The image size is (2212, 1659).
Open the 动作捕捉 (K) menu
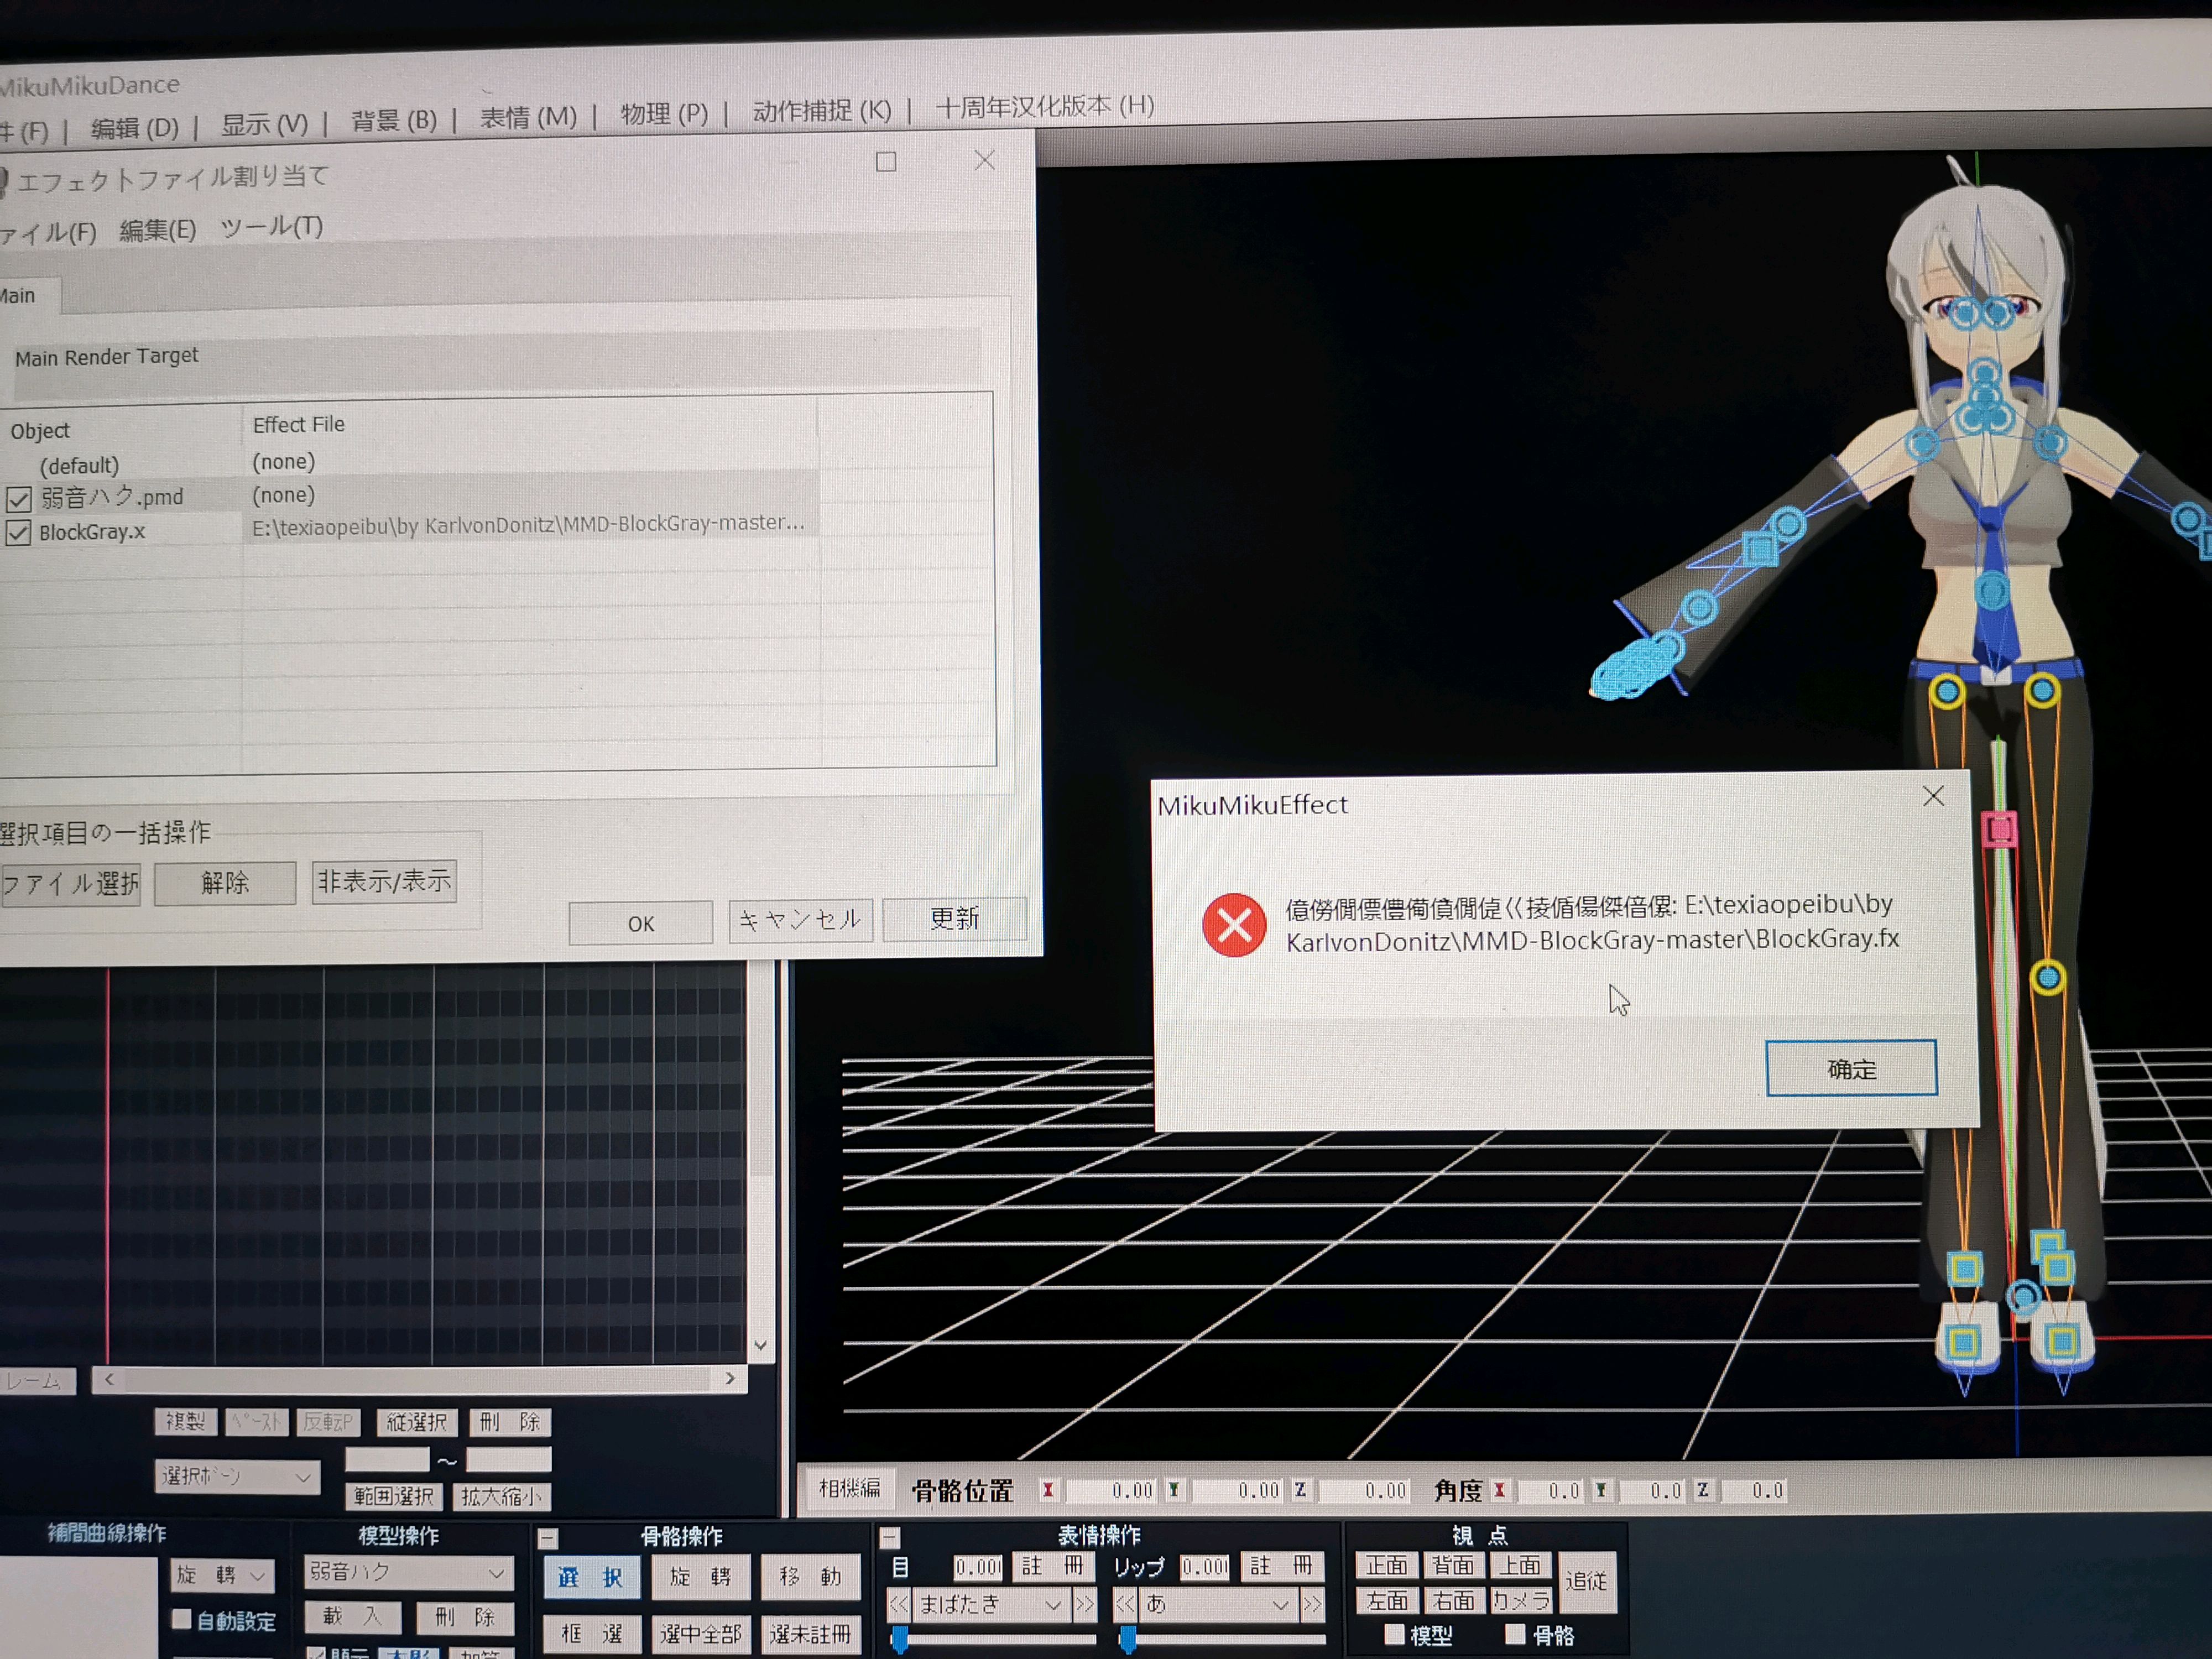(821, 110)
